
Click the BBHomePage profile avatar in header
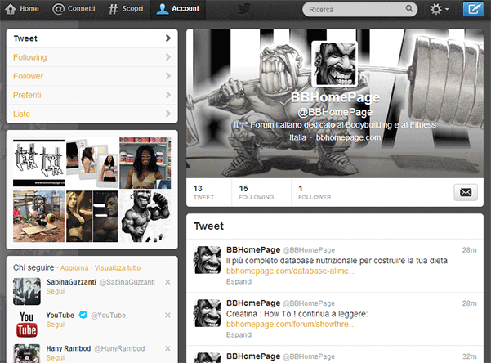334,64
